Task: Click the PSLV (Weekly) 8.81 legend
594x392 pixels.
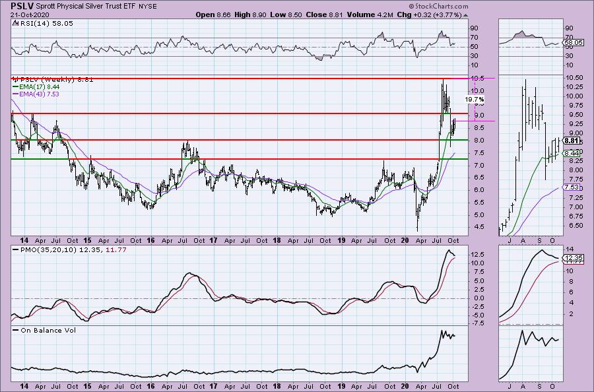Action: coord(53,80)
